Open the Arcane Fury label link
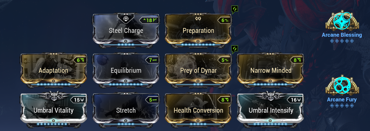The image size is (370, 131). coord(342,100)
